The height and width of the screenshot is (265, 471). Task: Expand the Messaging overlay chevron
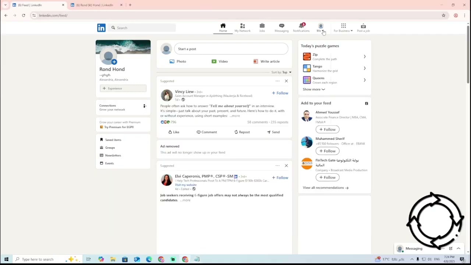(458, 249)
